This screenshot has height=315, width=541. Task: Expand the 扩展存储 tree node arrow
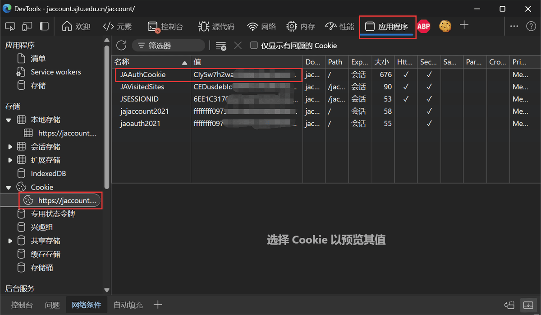pos(10,160)
